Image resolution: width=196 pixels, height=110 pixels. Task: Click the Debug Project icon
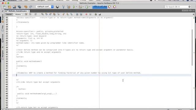(x=80, y=7)
